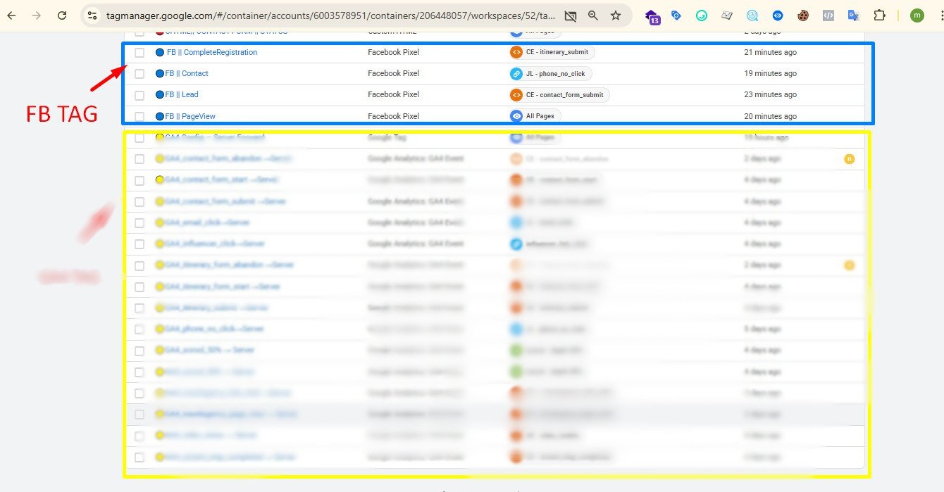Open the green circular G extension
The image size is (944, 492).
[x=702, y=15]
